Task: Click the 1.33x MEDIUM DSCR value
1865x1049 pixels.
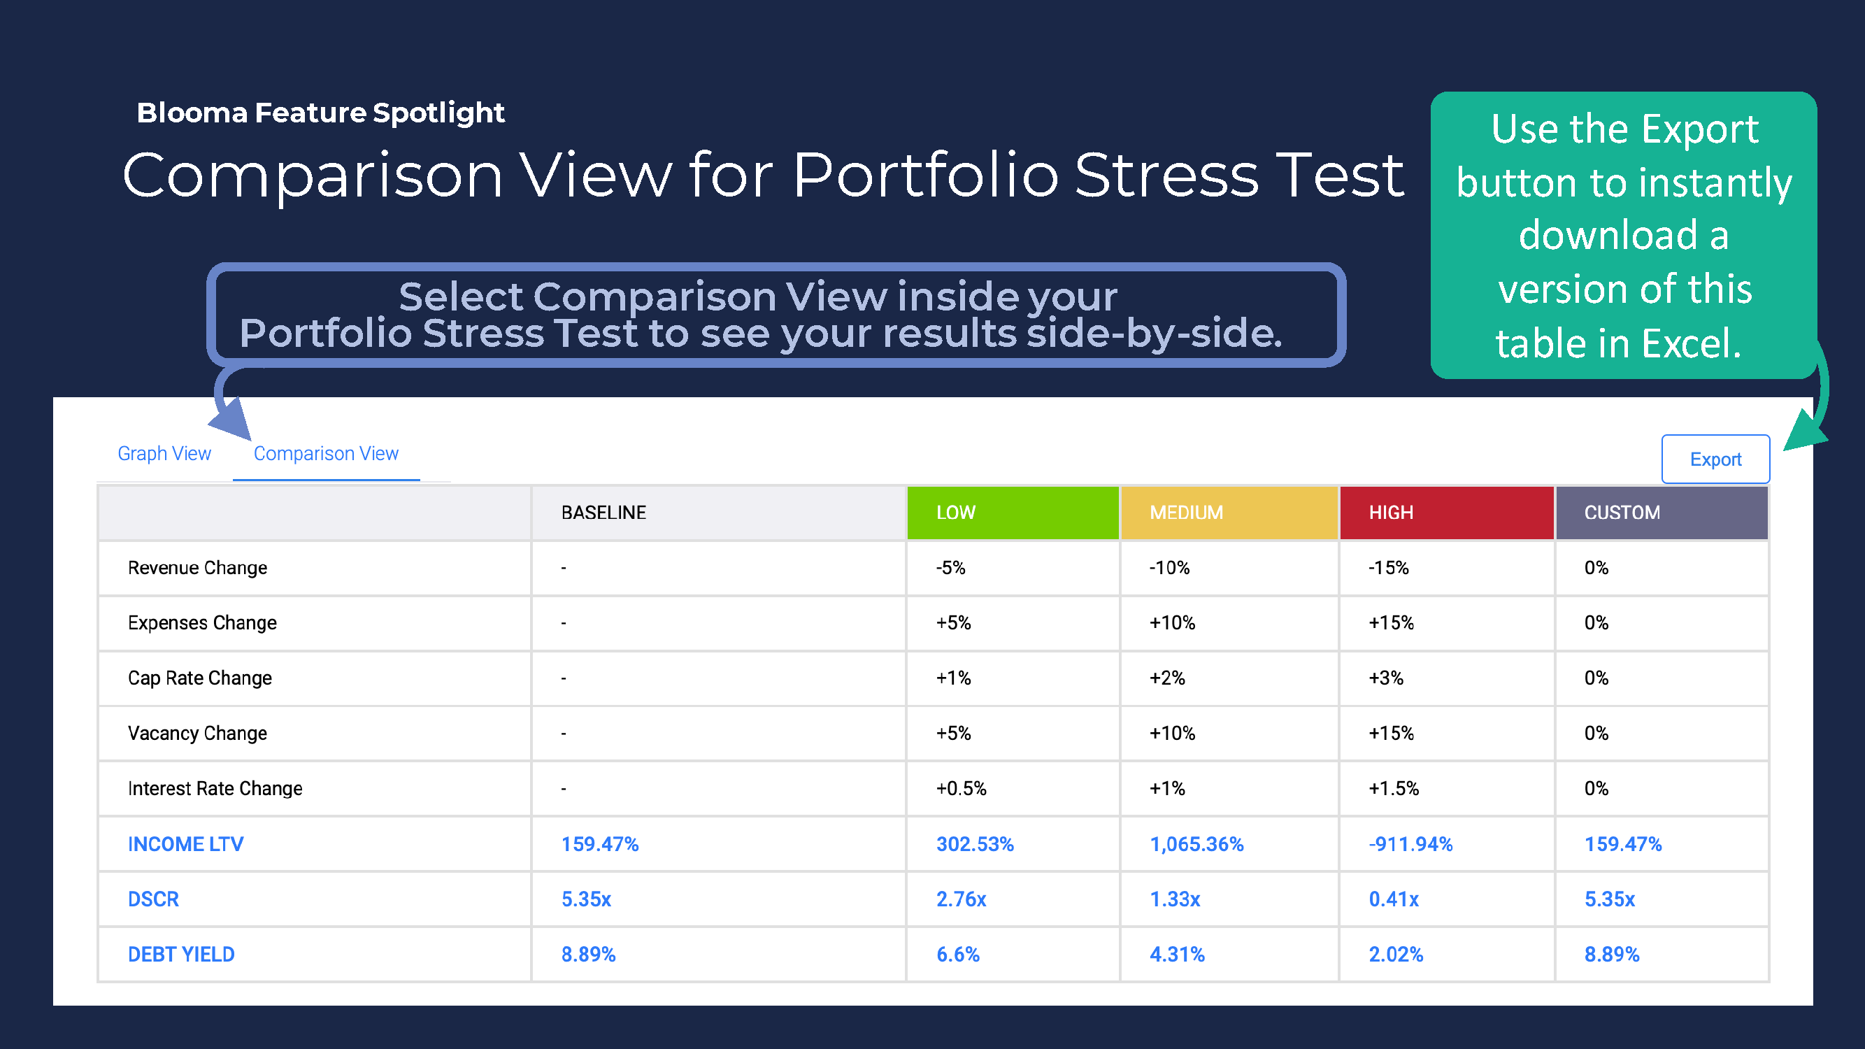Action: pyautogui.click(x=1175, y=899)
